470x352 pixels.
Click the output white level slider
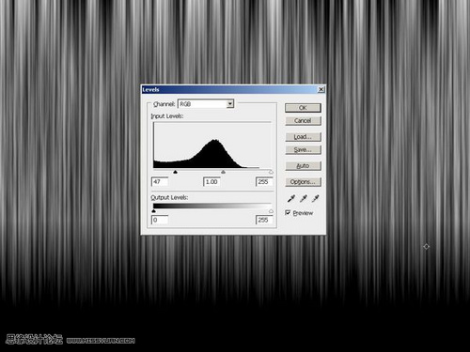271,211
